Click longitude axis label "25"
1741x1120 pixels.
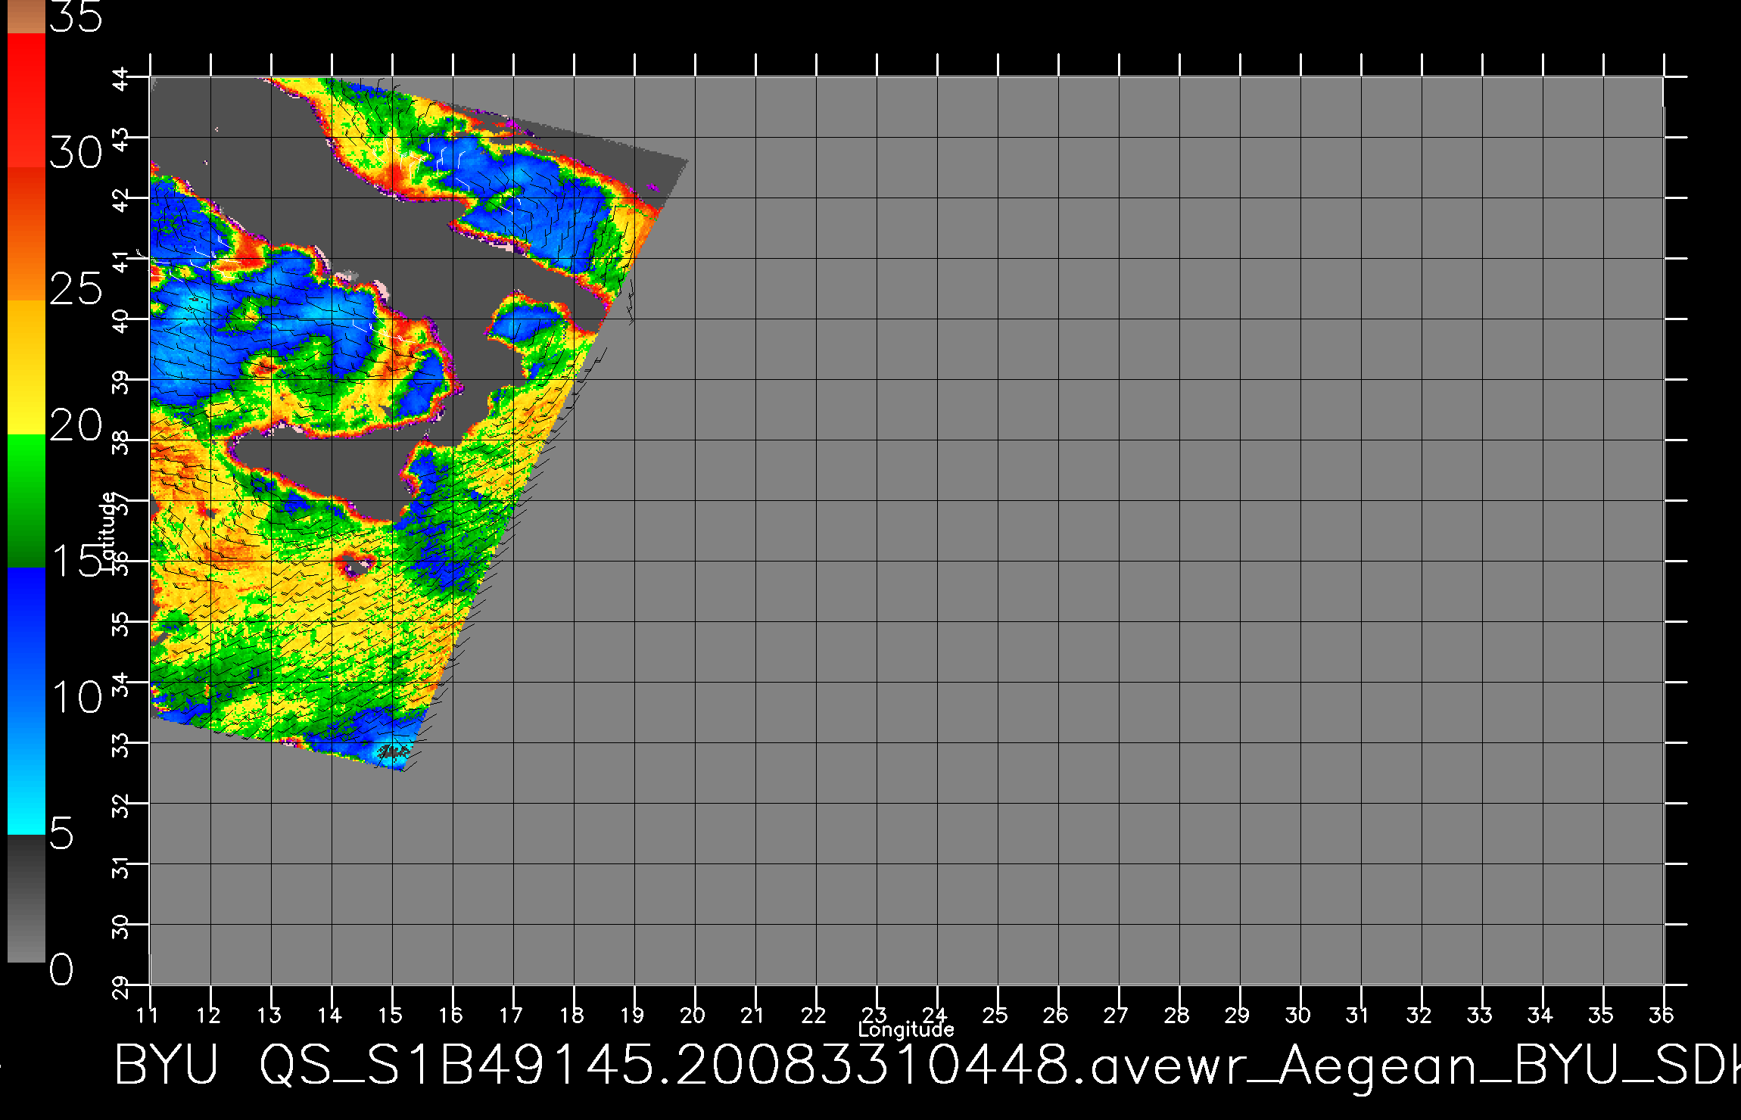995,1015
